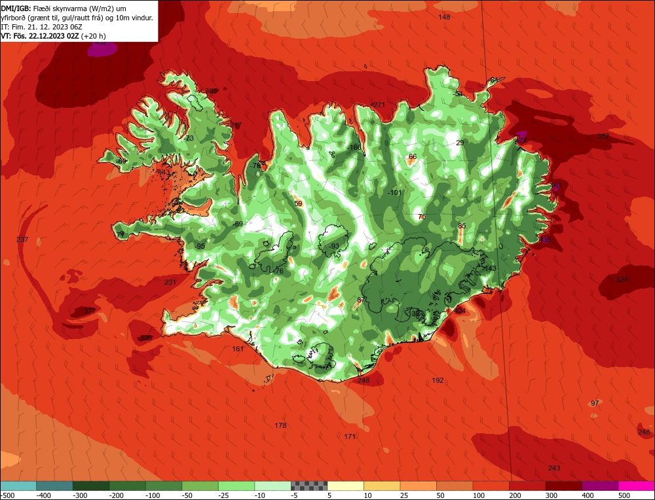This screenshot has height=500, width=655.
Task: Select the light green -25 to -10 legend swatch
Action: coord(236,486)
